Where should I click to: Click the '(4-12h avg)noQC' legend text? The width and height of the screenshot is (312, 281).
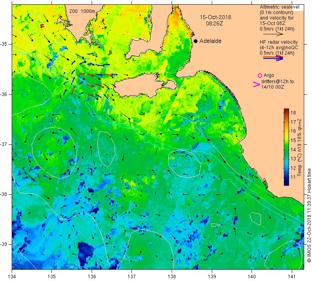pos(279,48)
